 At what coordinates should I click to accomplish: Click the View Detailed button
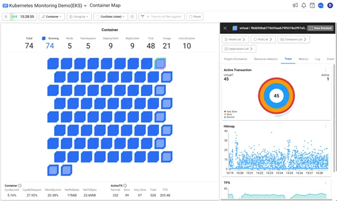(x=320, y=28)
